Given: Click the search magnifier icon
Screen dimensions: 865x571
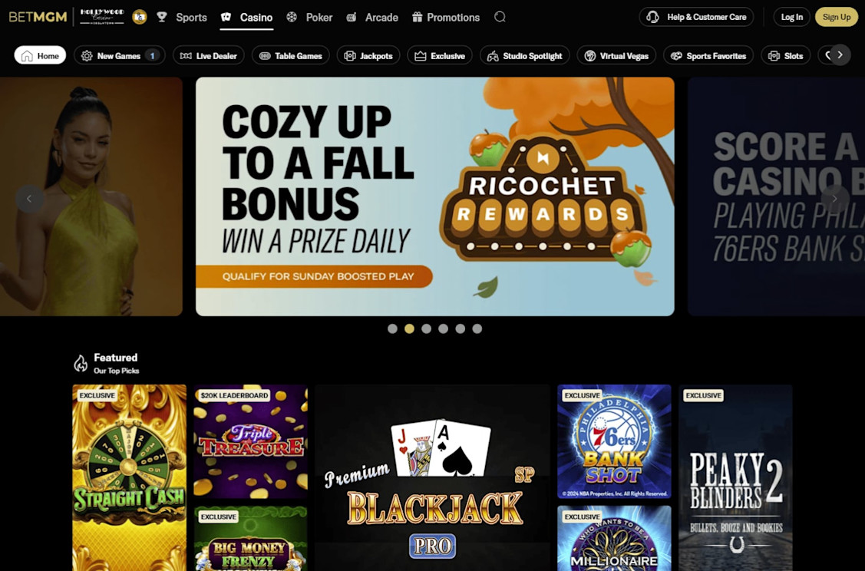Looking at the screenshot, I should coord(499,17).
